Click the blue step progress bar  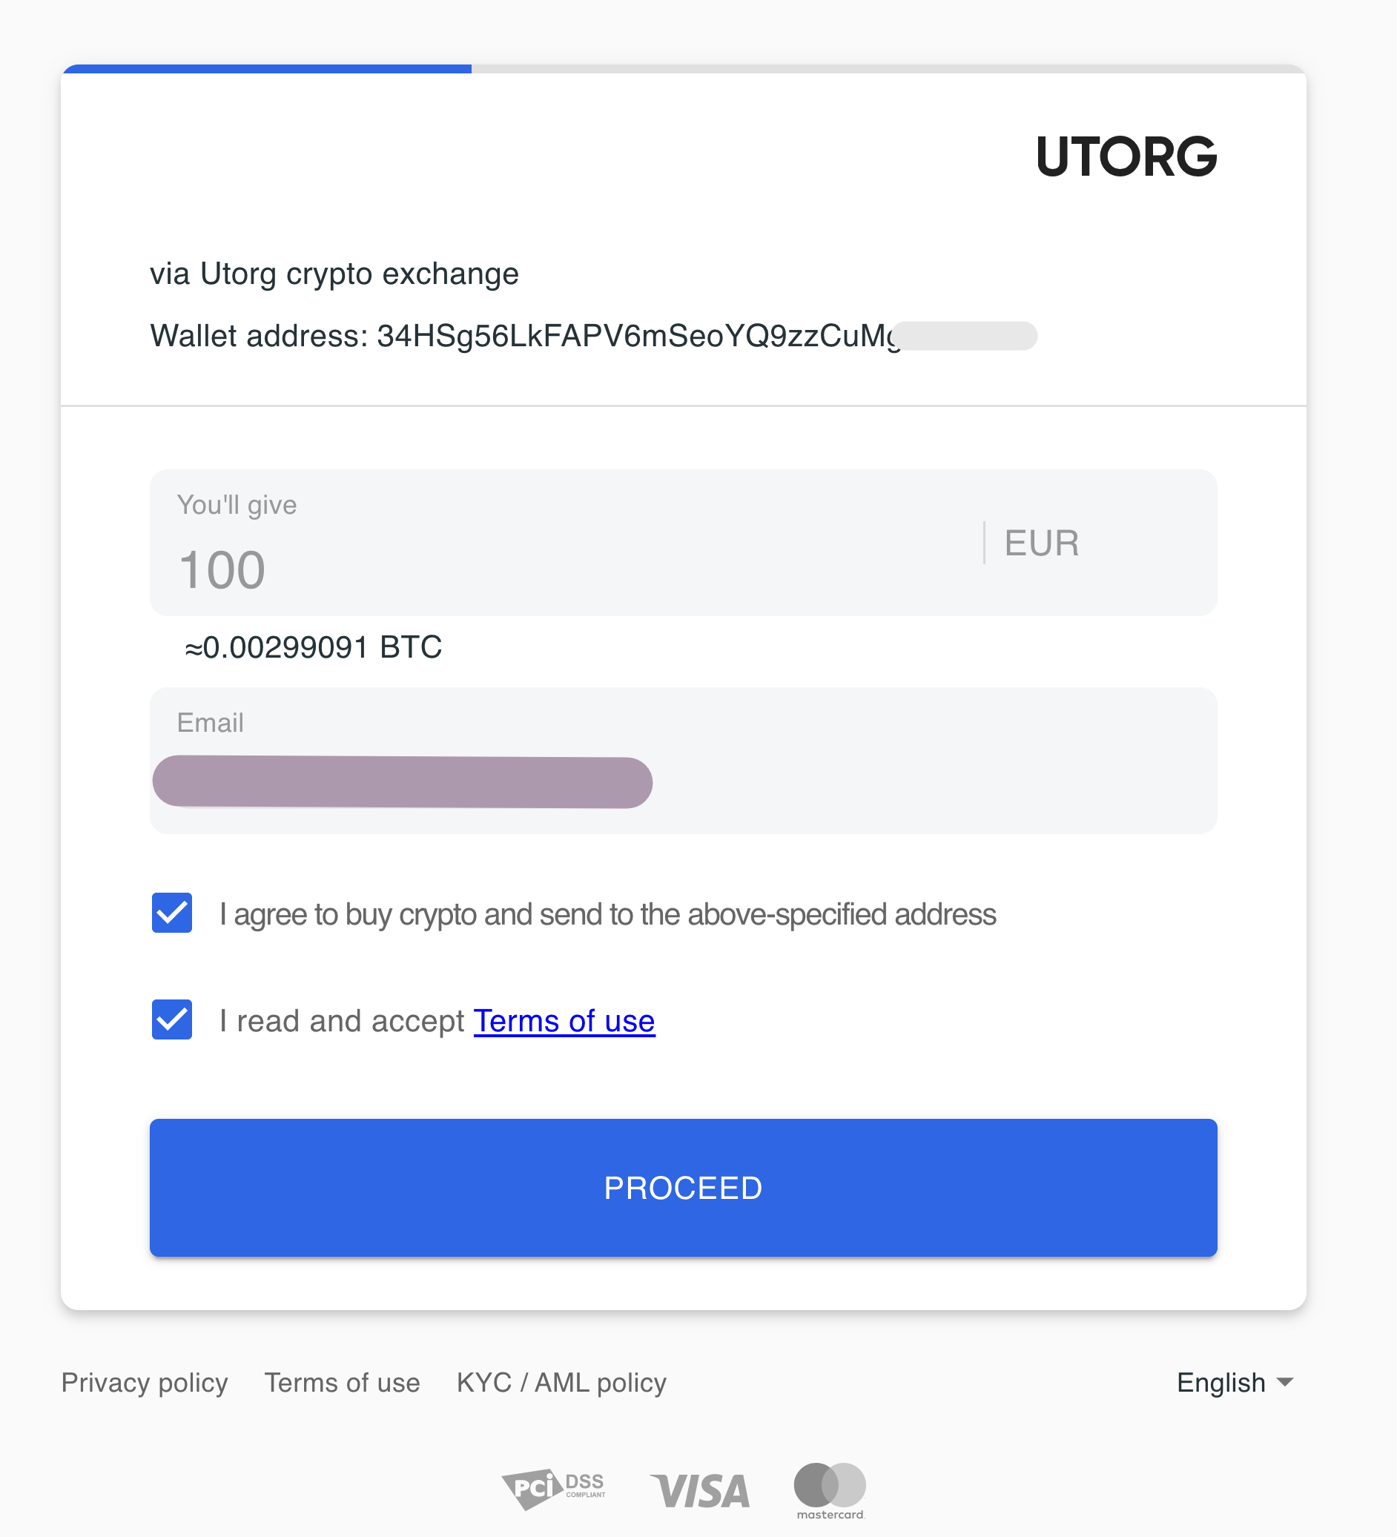pos(267,70)
